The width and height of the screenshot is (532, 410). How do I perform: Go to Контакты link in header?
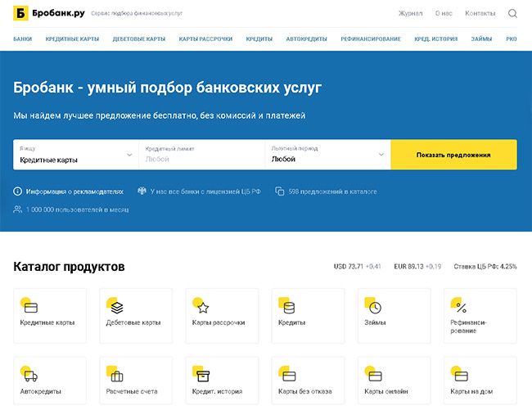[480, 13]
